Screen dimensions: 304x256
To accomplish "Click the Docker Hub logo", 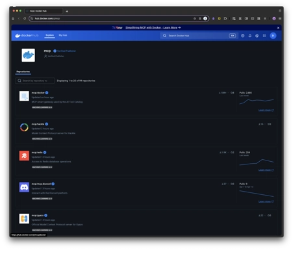I will [x=27, y=36].
